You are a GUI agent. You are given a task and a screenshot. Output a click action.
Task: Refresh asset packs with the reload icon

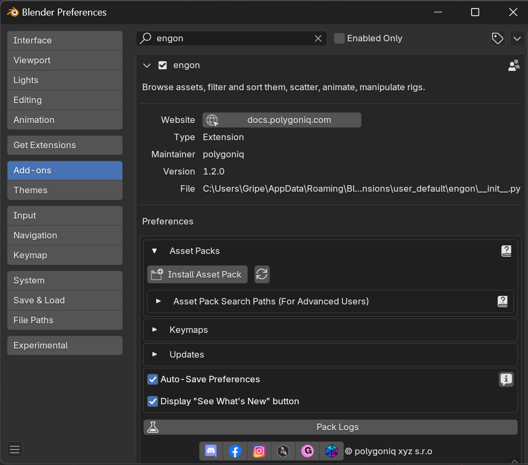point(262,274)
